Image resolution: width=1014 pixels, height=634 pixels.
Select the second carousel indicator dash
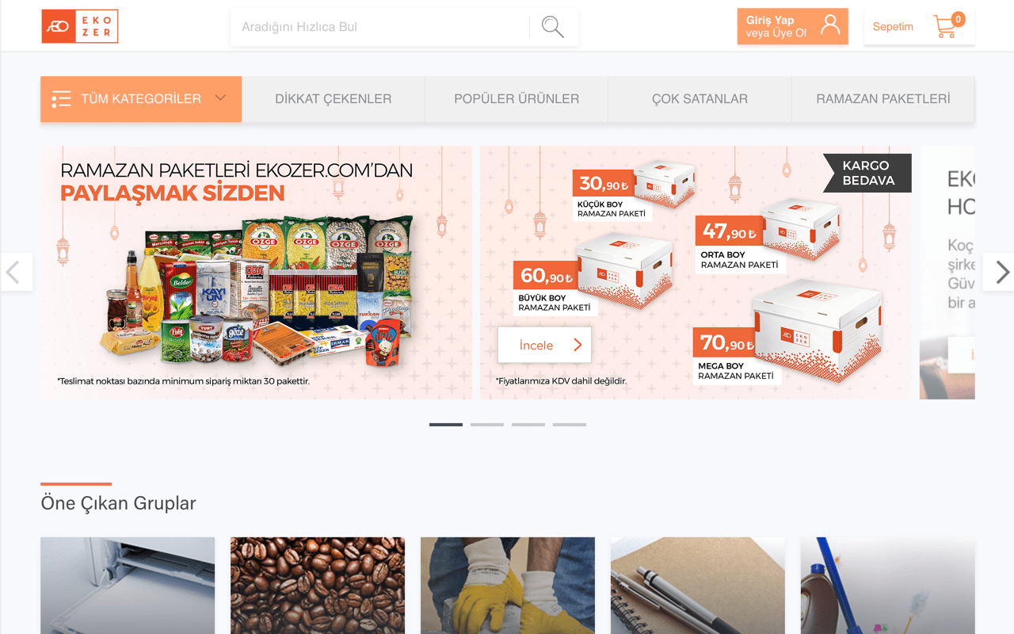pyautogui.click(x=487, y=425)
